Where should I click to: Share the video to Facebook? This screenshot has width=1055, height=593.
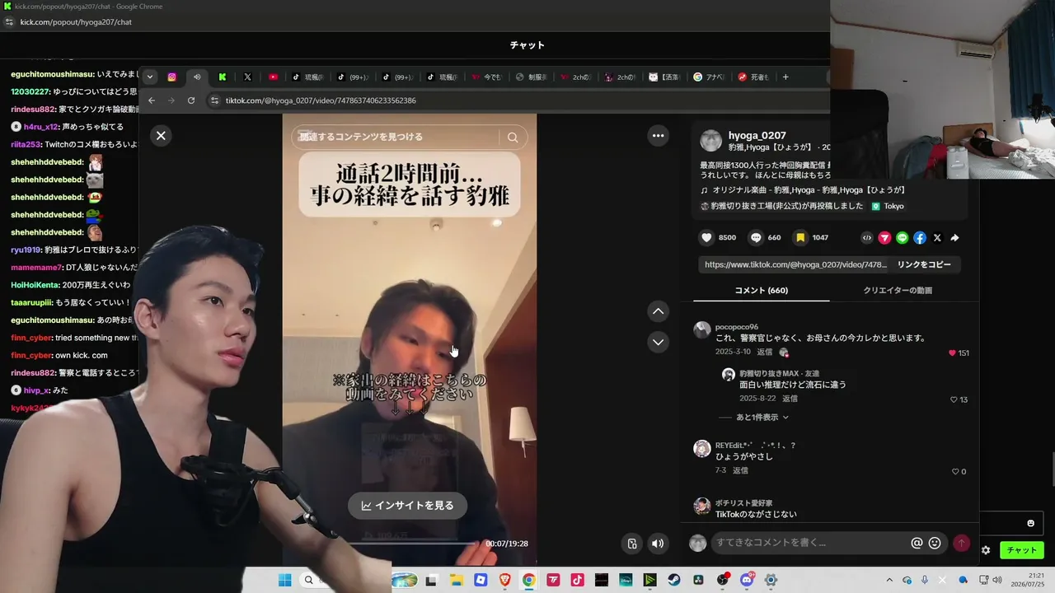[x=920, y=238]
